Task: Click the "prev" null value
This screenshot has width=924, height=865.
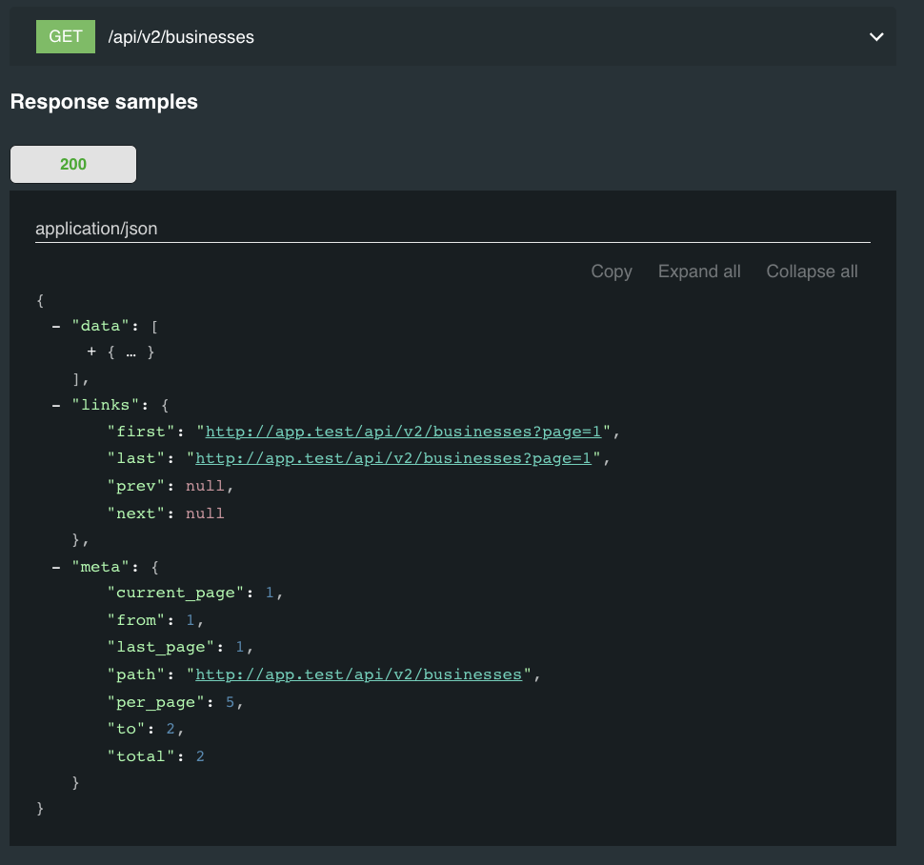Action: [x=205, y=486]
